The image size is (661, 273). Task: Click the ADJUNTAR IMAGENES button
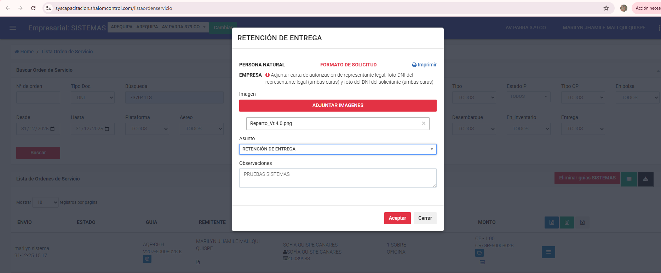click(338, 106)
